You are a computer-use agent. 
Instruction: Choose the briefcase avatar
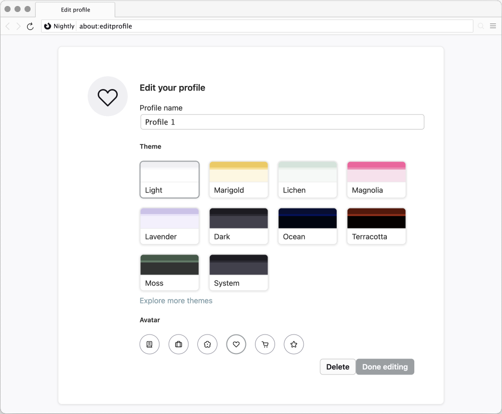[x=178, y=344]
